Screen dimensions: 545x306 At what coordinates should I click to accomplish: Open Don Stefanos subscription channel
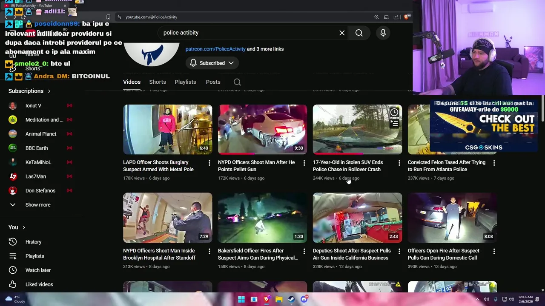pos(40,190)
